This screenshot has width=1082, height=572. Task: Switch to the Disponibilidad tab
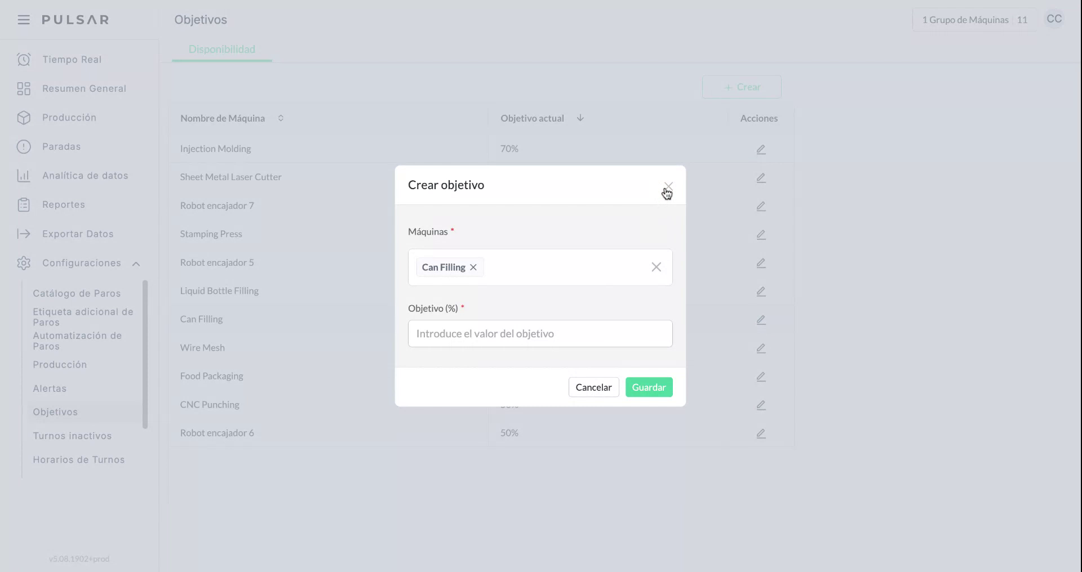click(221, 49)
